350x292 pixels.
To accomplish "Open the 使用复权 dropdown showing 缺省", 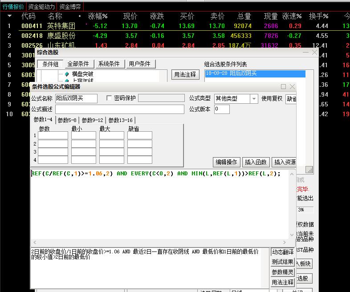I will 292,99.
